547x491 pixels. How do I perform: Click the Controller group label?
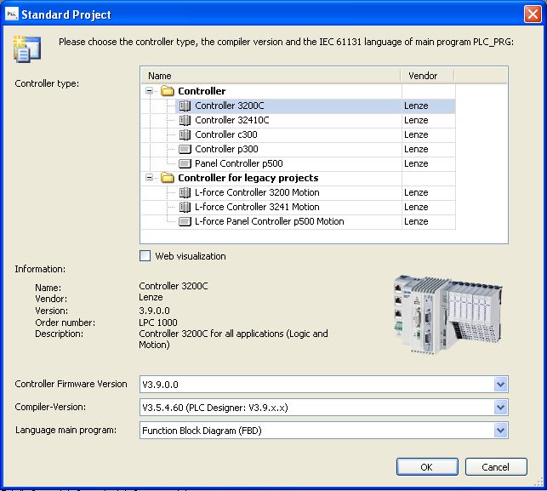coord(202,91)
